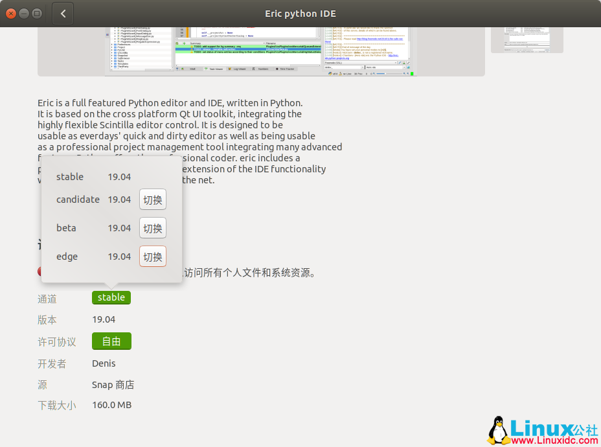Click the 通道 channel label
The width and height of the screenshot is (601, 447).
tap(47, 299)
